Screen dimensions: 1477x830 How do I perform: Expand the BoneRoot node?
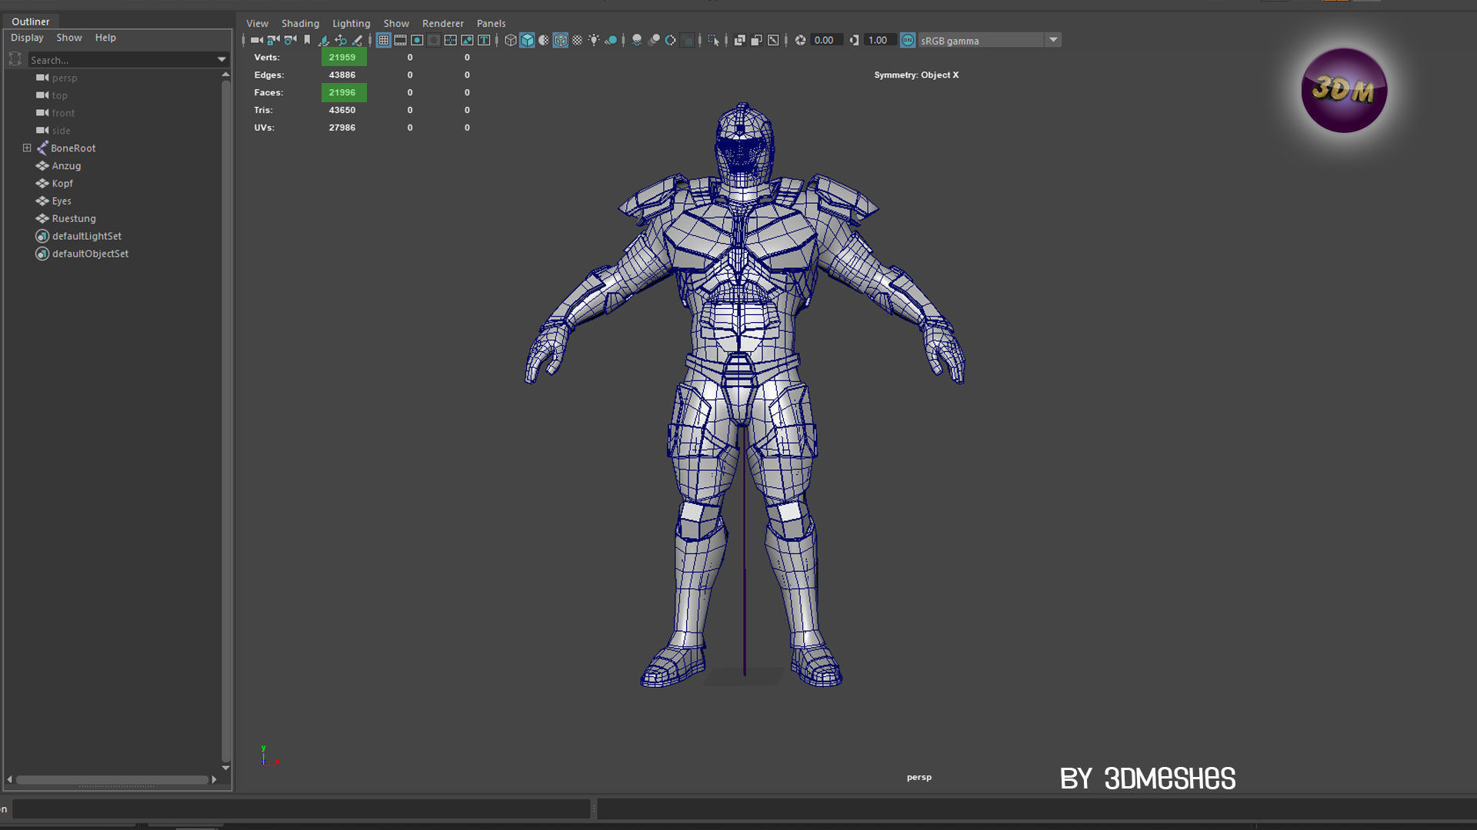coord(27,148)
